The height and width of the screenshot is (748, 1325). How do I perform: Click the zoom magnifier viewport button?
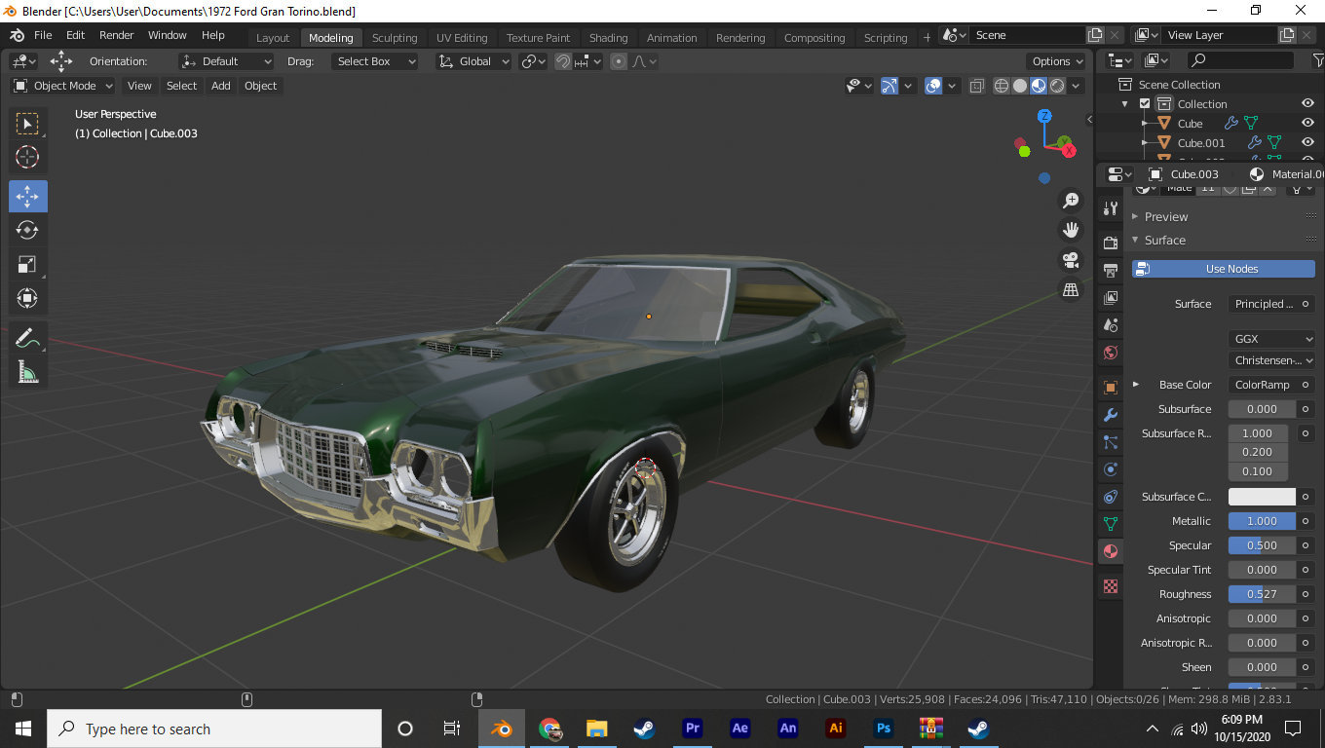pos(1071,201)
